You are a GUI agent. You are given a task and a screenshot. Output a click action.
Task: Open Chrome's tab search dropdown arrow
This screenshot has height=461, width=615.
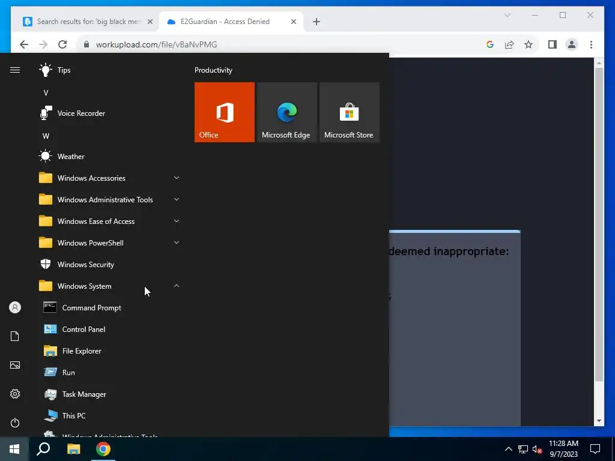(x=507, y=15)
